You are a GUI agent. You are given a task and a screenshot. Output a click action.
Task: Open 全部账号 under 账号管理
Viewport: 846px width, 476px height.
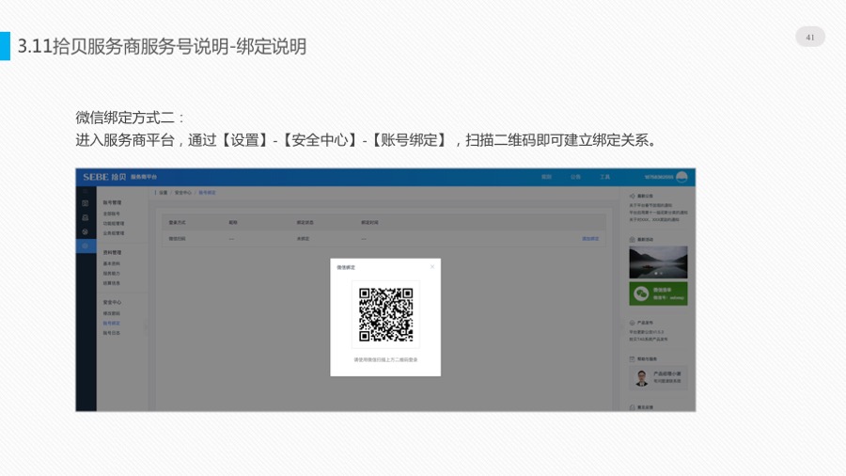(112, 214)
